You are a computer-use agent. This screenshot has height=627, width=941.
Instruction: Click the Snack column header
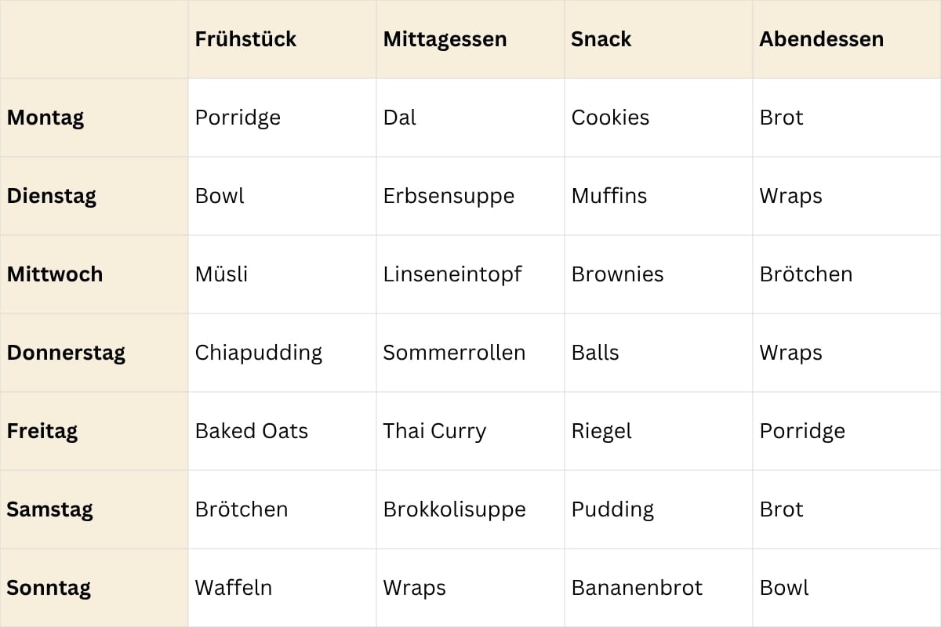(601, 39)
